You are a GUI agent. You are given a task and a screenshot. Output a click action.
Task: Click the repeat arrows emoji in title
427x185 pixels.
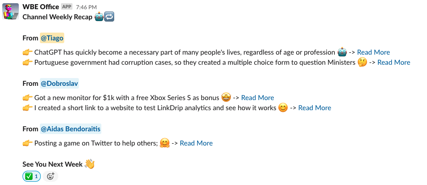coord(109,17)
